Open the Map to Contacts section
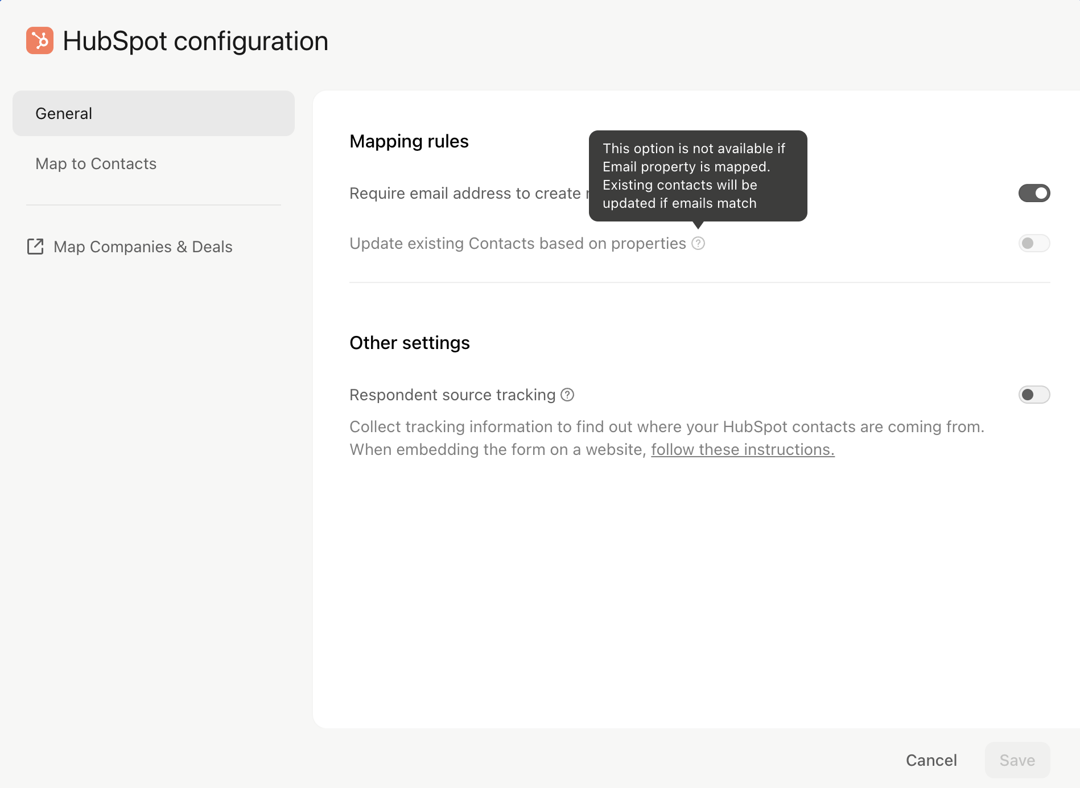Screen dimensions: 1080x788 [x=96, y=163]
